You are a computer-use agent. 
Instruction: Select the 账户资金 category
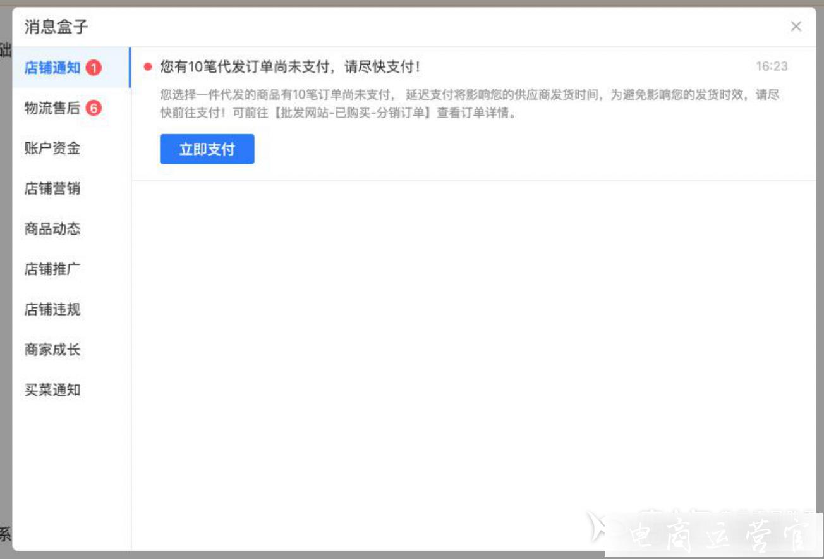click(71, 149)
